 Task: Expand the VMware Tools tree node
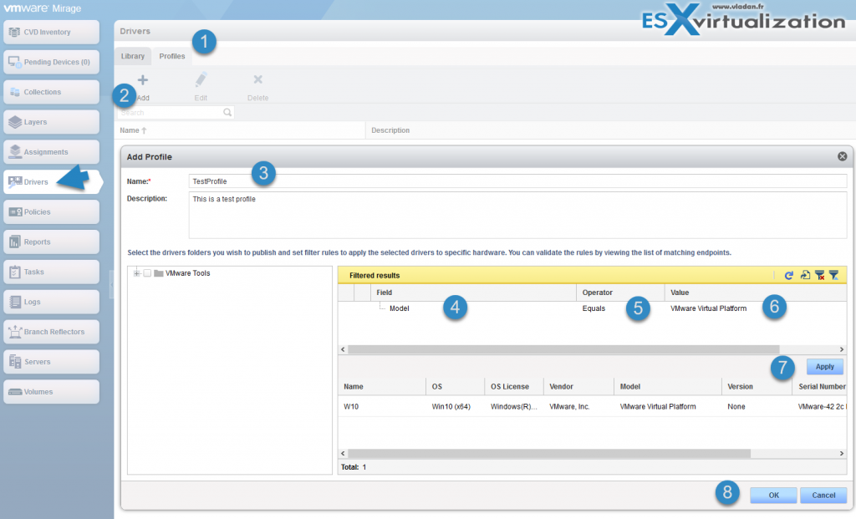click(x=136, y=273)
